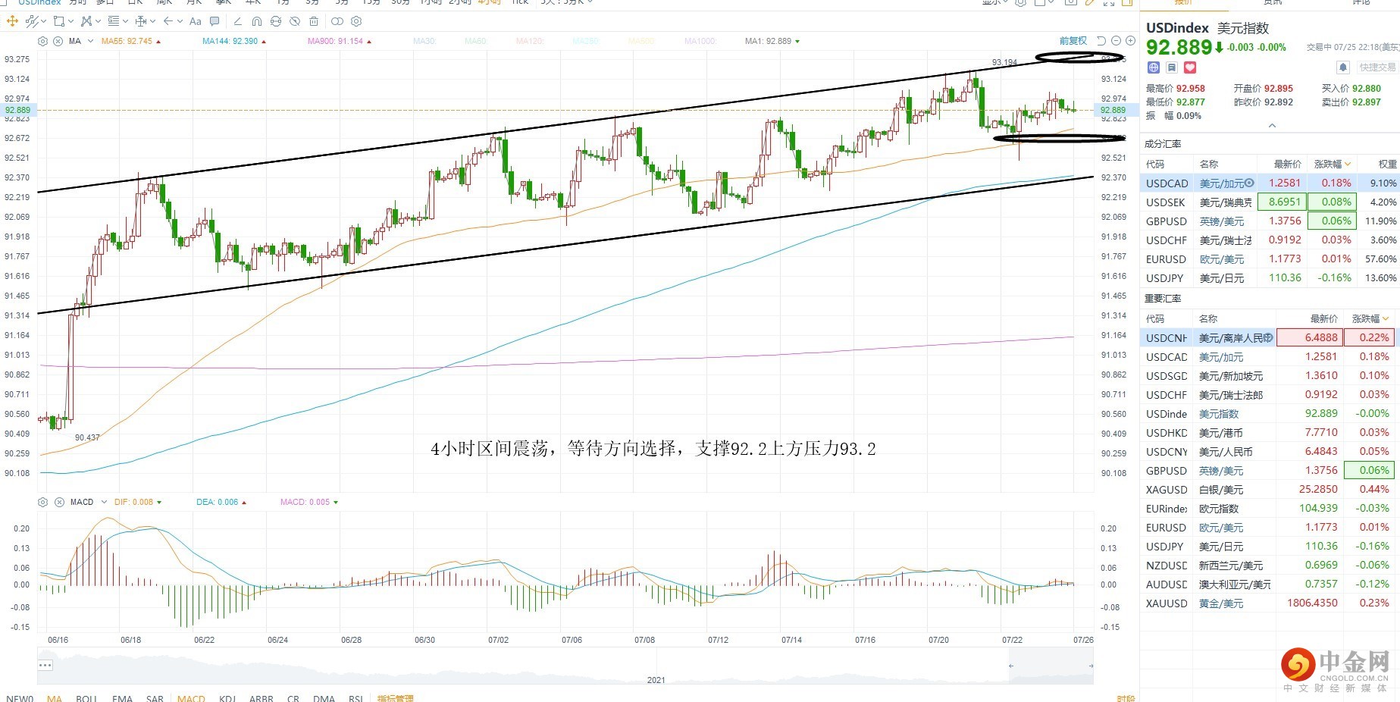The height and width of the screenshot is (702, 1400).
Task: Click the undo reset chart icon
Action: (1101, 41)
